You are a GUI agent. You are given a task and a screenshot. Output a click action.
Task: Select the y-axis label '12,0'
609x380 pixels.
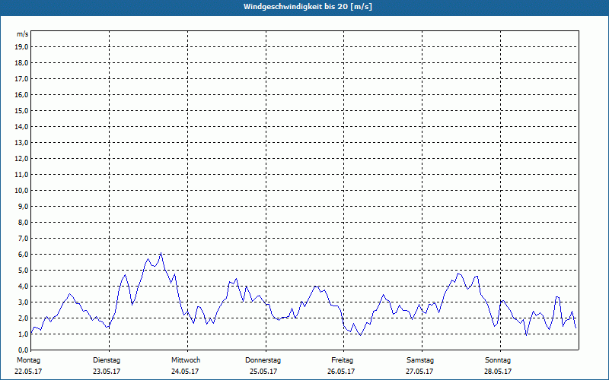point(22,158)
